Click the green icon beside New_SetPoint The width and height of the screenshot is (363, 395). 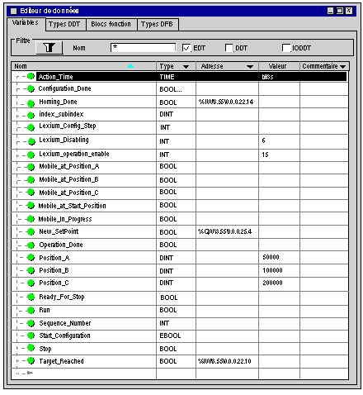coord(31,232)
